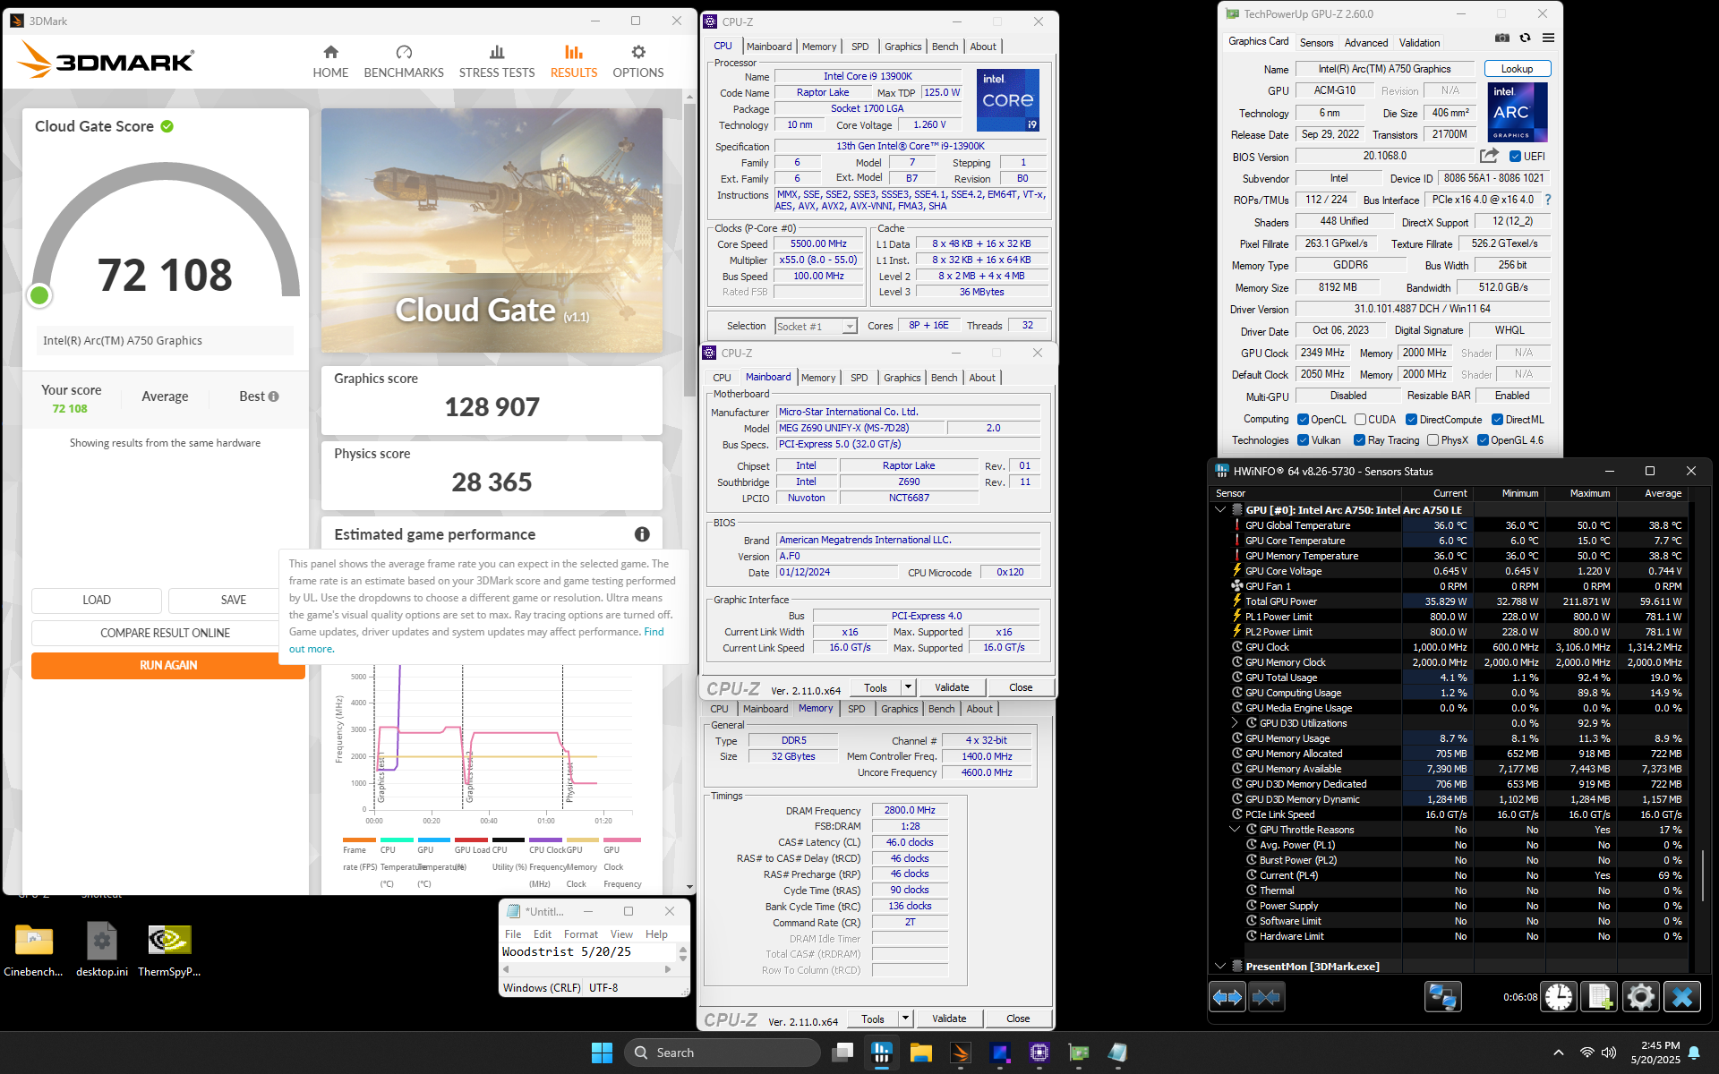The image size is (1719, 1074).
Task: Open the Windows Start menu
Action: (602, 1053)
